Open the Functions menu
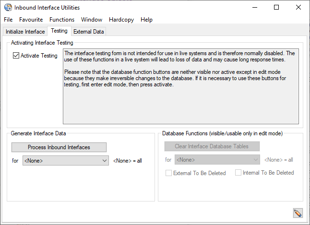Screen dimensions: 310x225 click(x=62, y=20)
